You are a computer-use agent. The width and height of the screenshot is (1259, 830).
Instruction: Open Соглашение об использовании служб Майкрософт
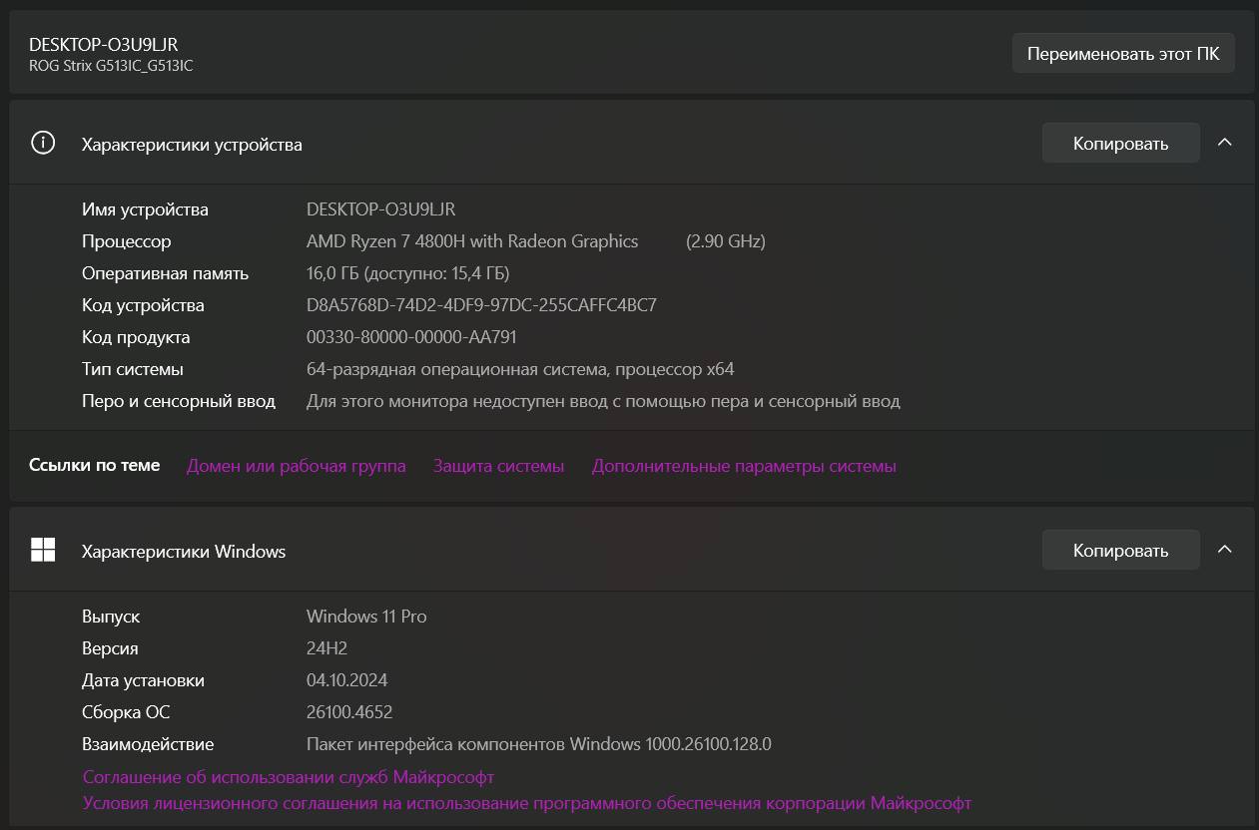point(289,777)
